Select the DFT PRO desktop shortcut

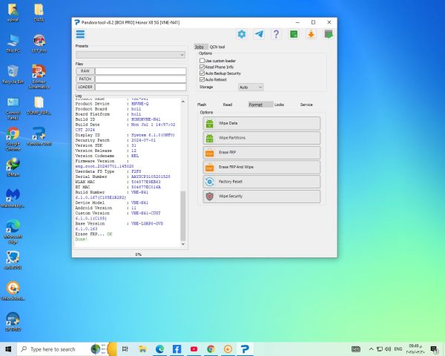[x=13, y=322]
